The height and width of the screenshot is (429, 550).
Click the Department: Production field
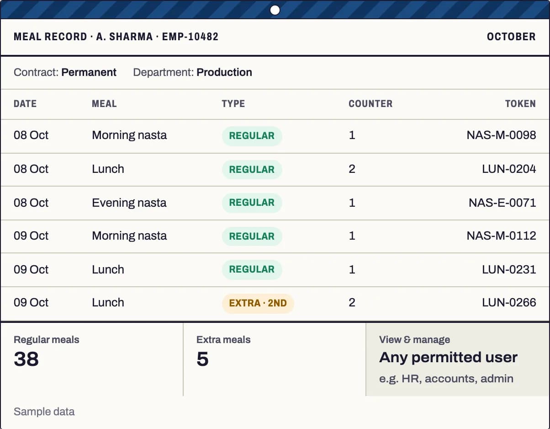tap(192, 72)
